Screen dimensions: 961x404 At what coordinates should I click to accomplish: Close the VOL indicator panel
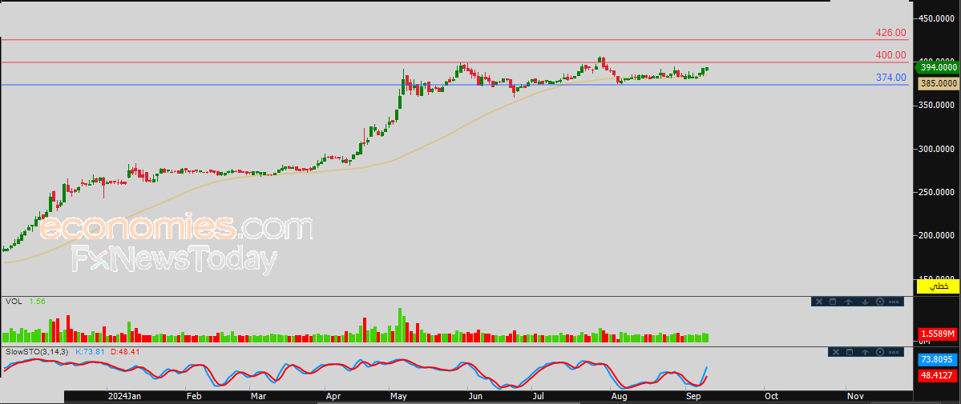click(x=818, y=302)
